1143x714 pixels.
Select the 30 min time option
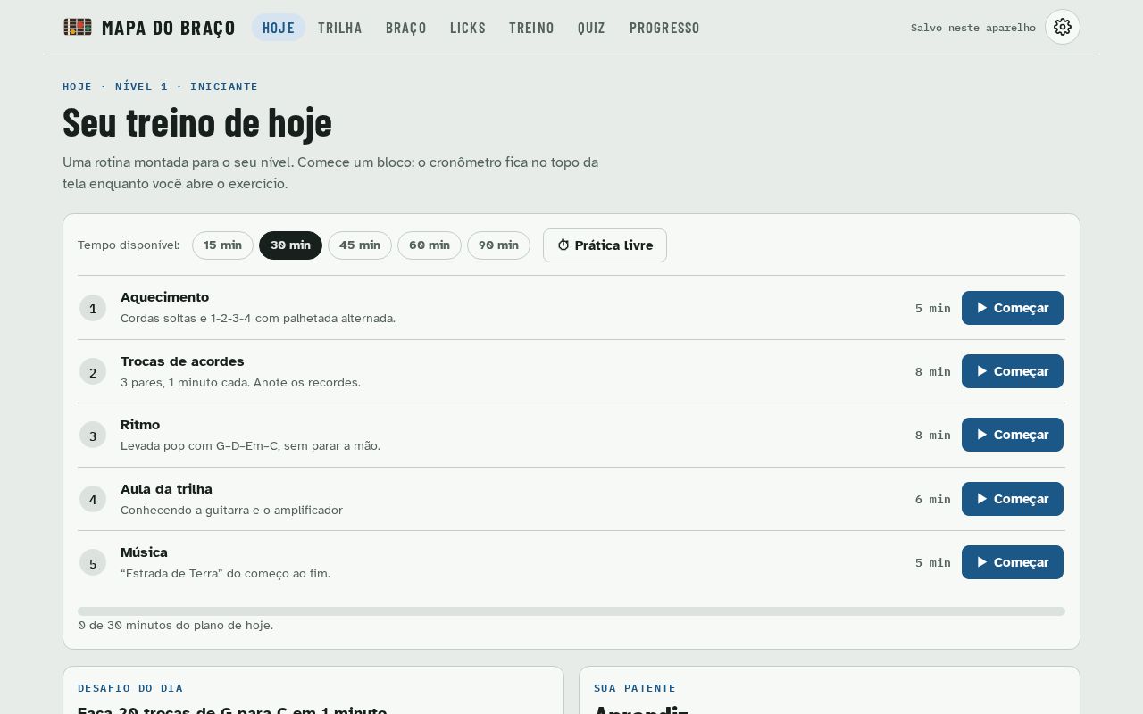[x=290, y=245]
